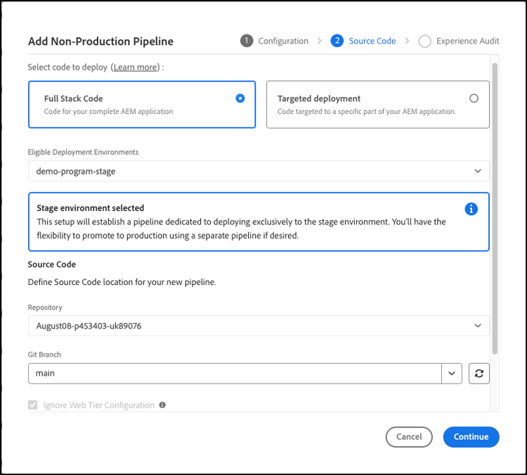
Task: Toggle Ignore Web Tier Configuration checkbox
Action: point(32,405)
